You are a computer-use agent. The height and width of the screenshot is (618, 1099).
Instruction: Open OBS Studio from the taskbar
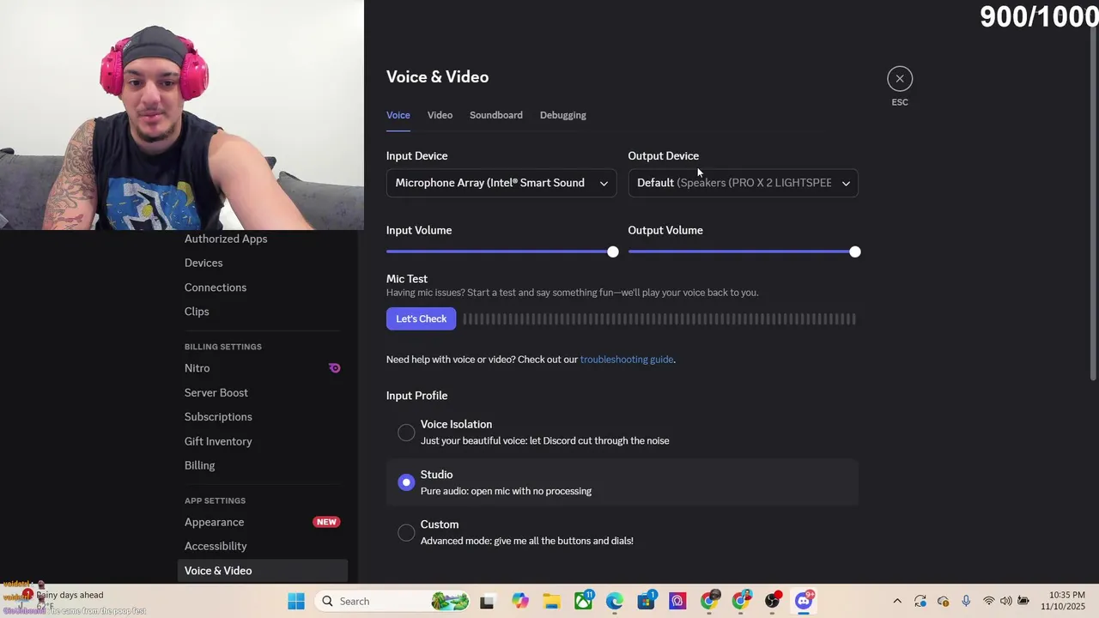tap(773, 600)
